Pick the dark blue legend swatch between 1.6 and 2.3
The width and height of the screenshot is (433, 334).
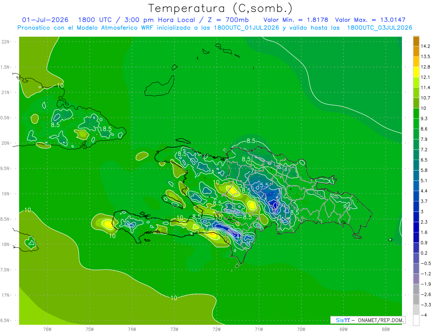pyautogui.click(x=416, y=227)
